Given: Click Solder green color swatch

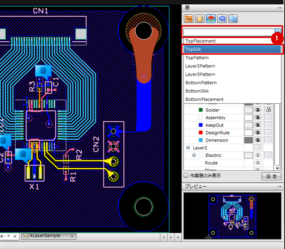Looking at the screenshot, I should [200, 110].
